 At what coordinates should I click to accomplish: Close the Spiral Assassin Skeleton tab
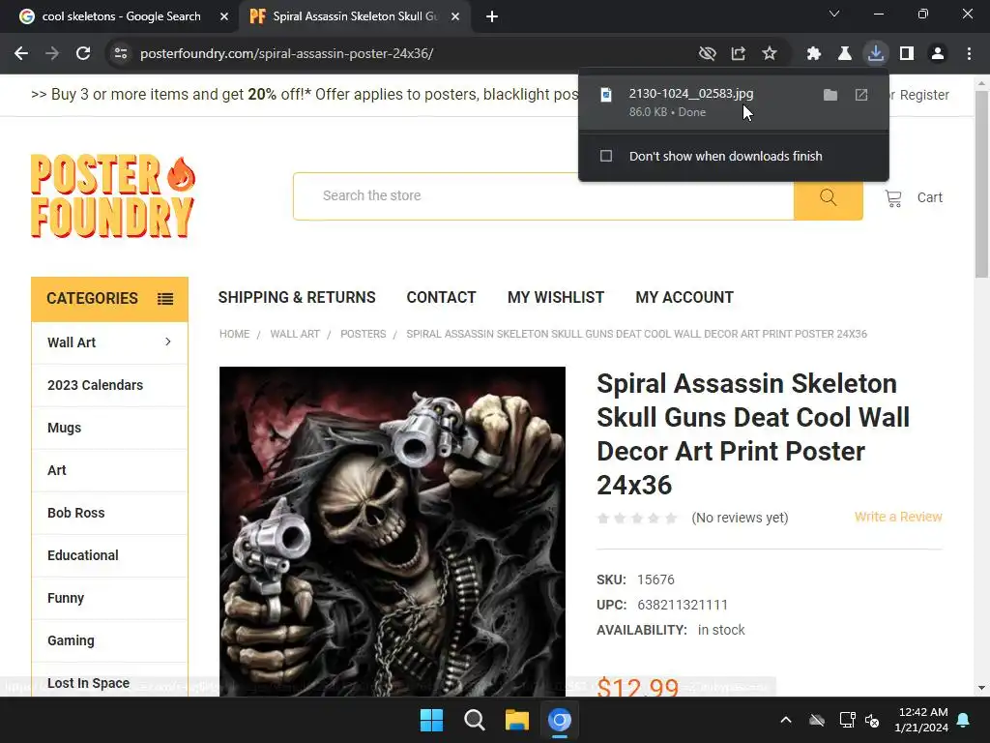[x=455, y=16]
